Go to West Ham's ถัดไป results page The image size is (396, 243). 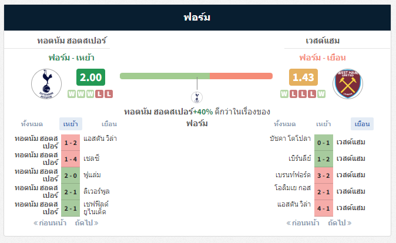pos(340,223)
